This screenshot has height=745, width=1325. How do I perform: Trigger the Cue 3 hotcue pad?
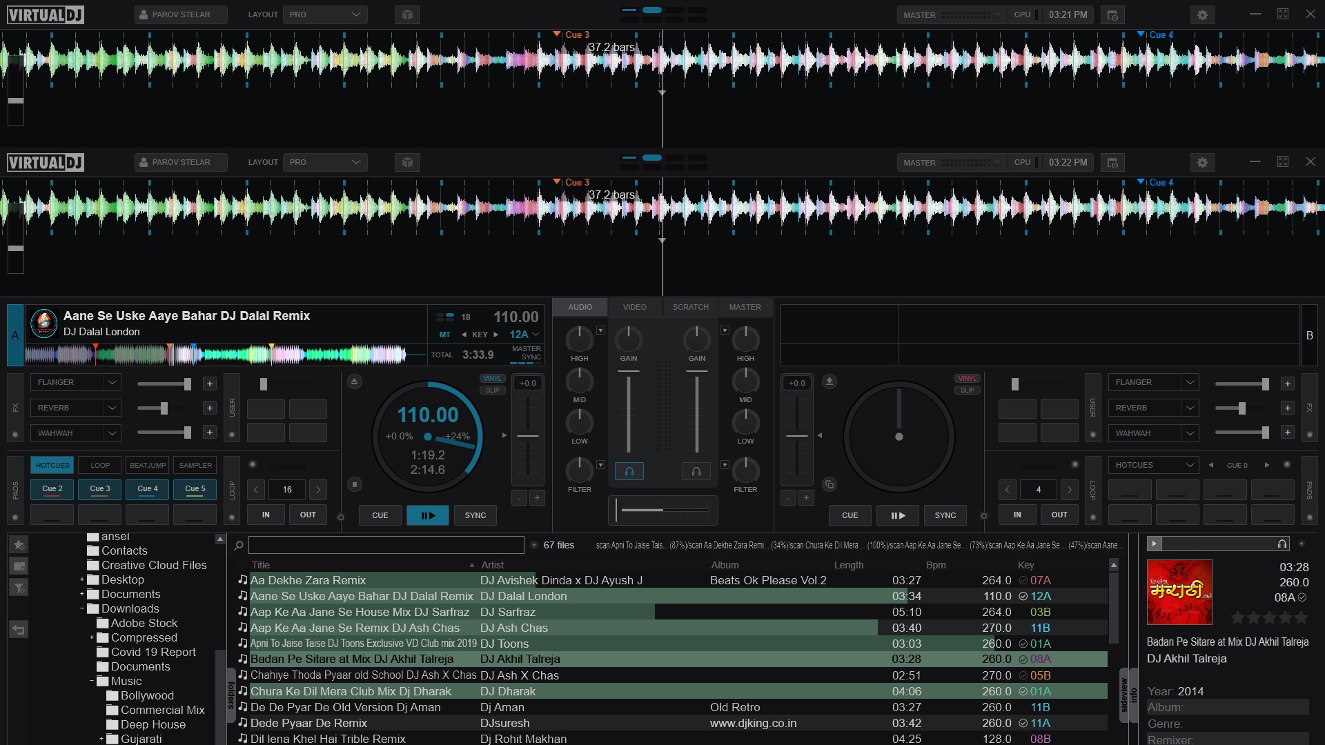click(x=99, y=489)
